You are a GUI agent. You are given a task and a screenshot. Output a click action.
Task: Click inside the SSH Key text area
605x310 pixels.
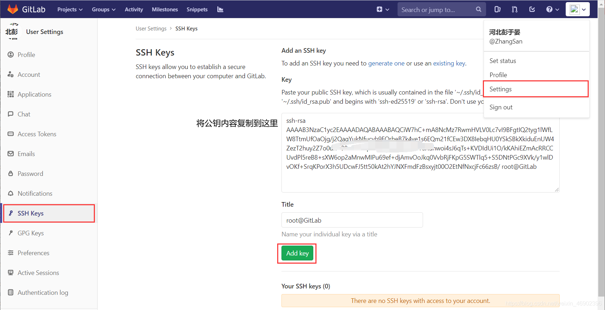click(x=420, y=153)
